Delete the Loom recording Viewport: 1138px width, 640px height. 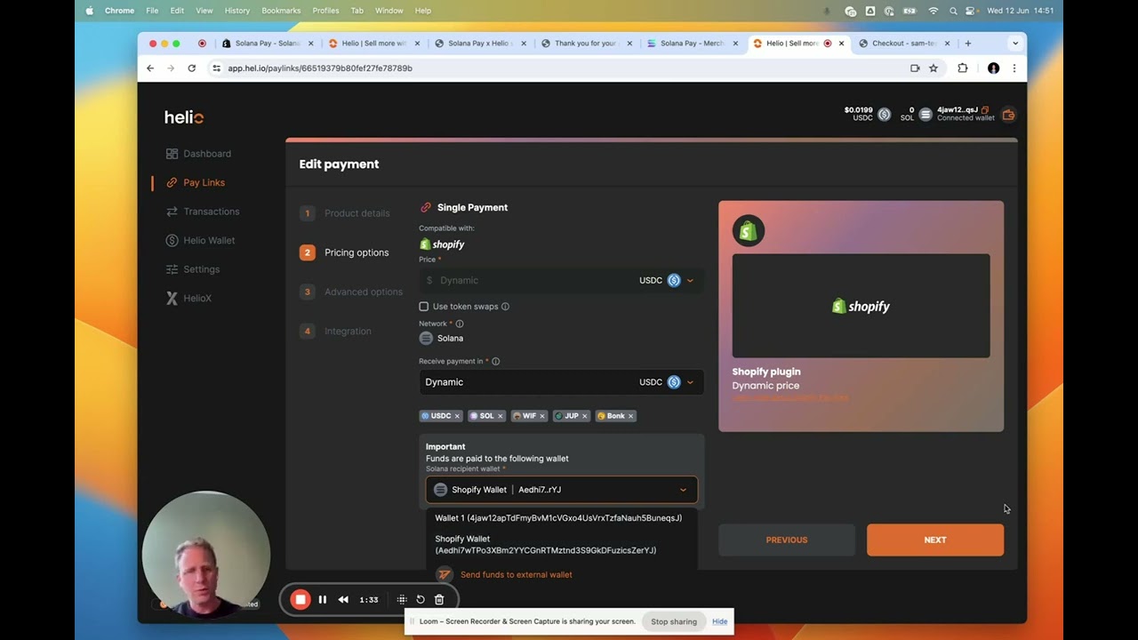click(439, 599)
